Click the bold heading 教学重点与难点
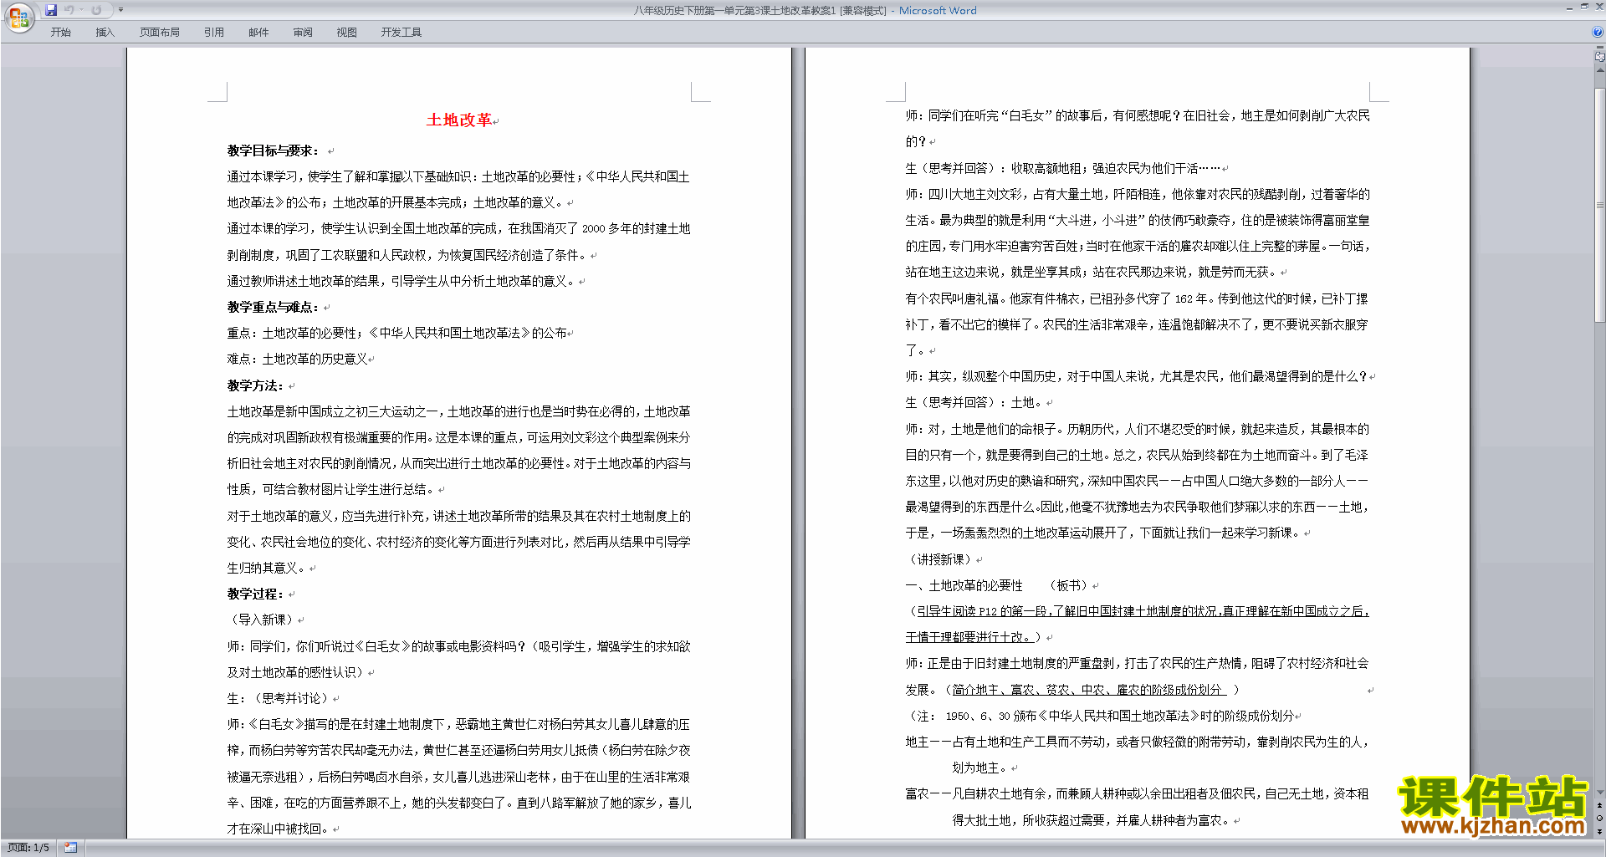The height and width of the screenshot is (857, 1606). tap(273, 307)
